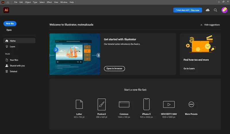Open the Edit menu
230x134 pixels.
21,2
